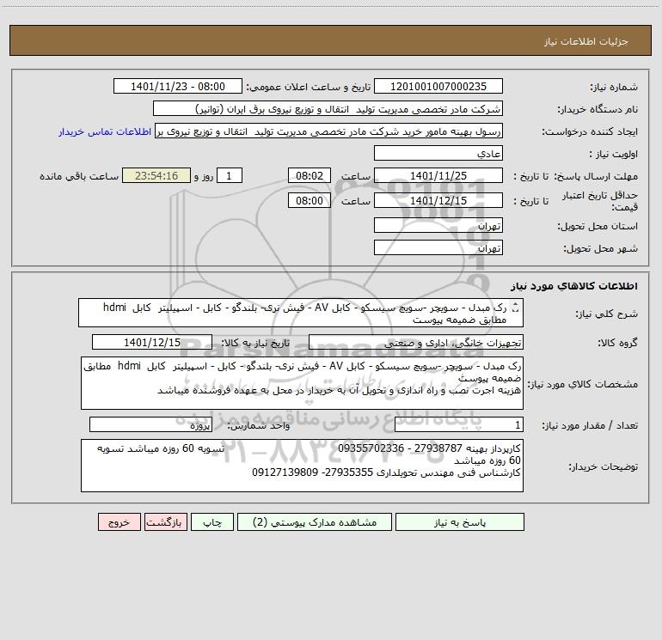Screen dimensions: 662x640
Task: Click the تعداد / مقدار quantity field
Action: tap(459, 425)
